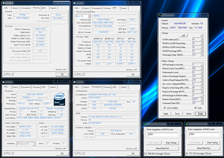Image resolution: width=224 pixels, height=158 pixels.
Task: Open the Precharge Delay (tRAS) dropdown
Action: 202,55
